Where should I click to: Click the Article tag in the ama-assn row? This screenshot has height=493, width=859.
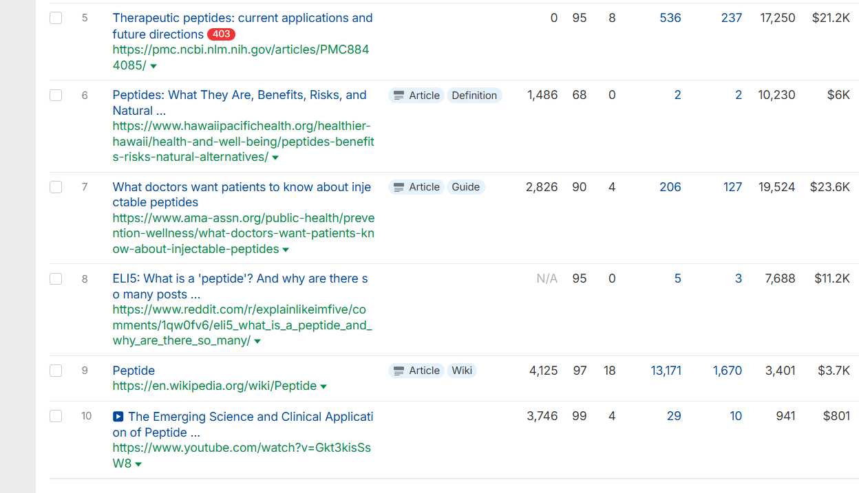pos(416,187)
